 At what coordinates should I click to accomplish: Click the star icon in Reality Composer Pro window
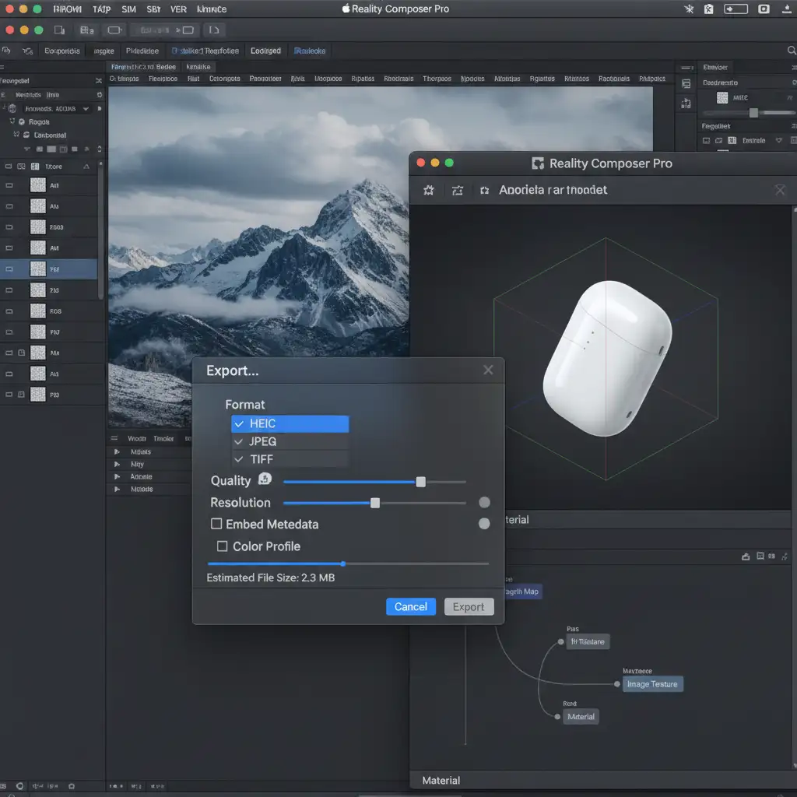[428, 190]
